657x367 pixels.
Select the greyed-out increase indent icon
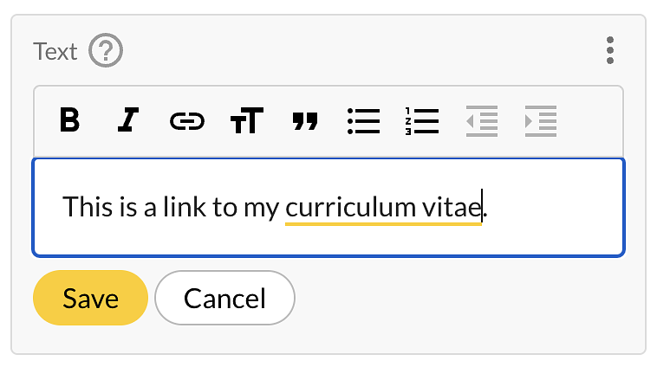(x=541, y=121)
